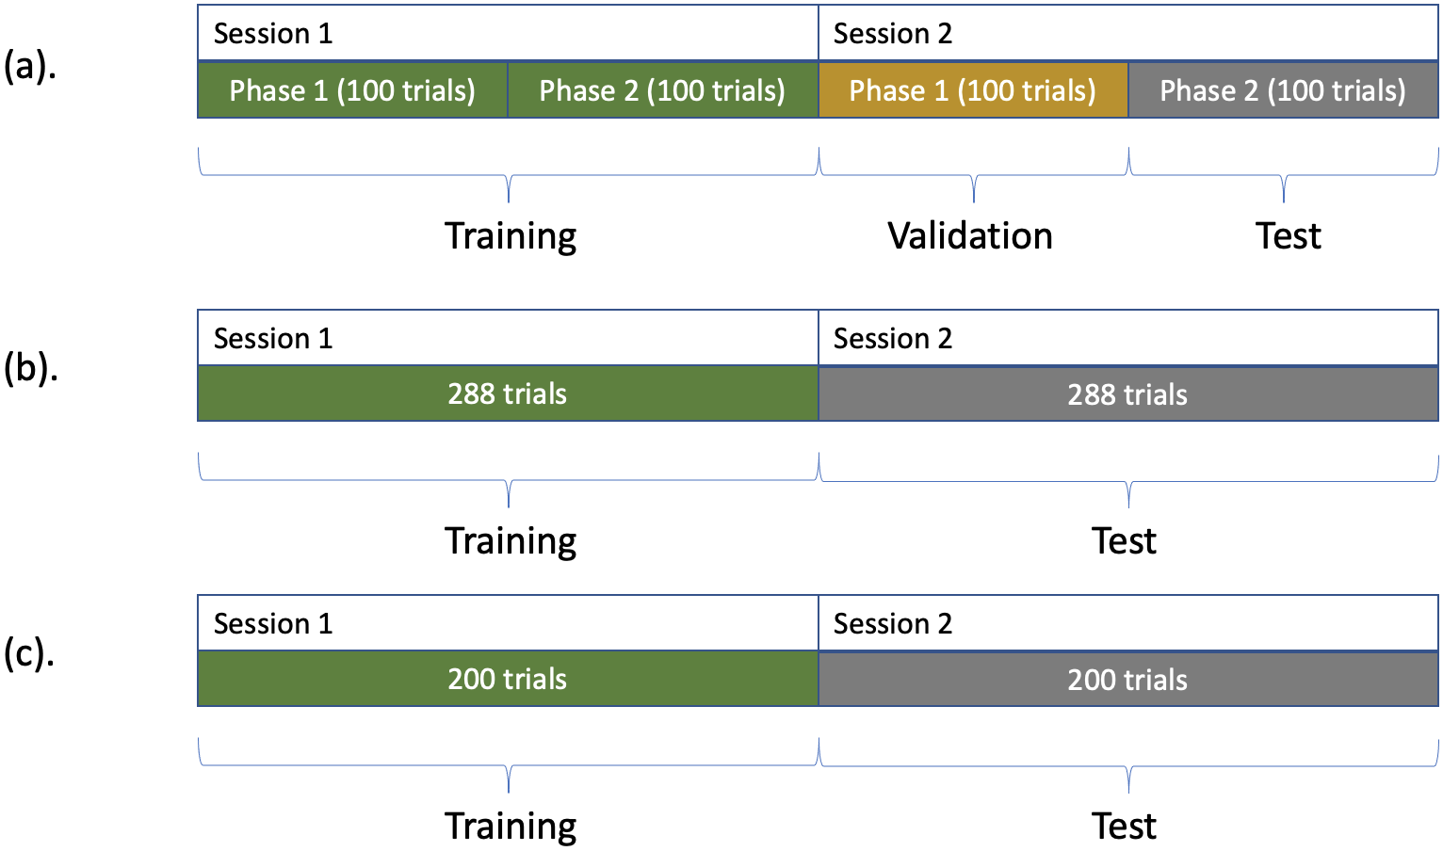The height and width of the screenshot is (851, 1443).
Task: Click the (b). diagram label
Action: pyautogui.click(x=30, y=368)
